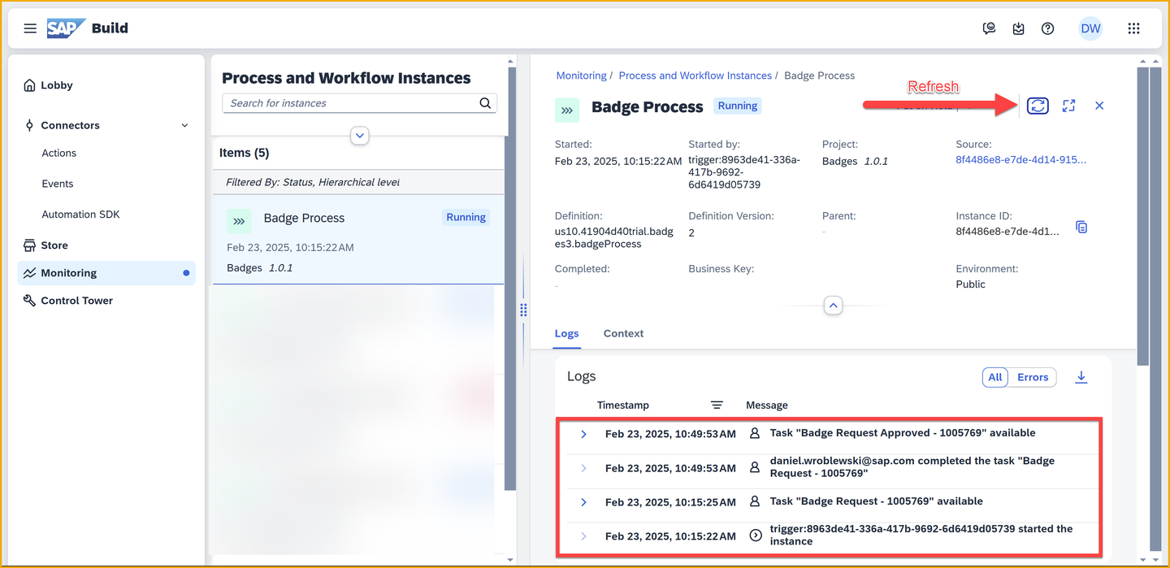1170x568 pixels.
Task: Click Process and Workflow Instances breadcrumb
Action: click(x=695, y=76)
